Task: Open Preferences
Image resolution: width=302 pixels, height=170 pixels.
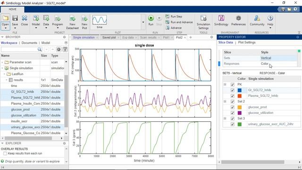Action: tap(238, 18)
